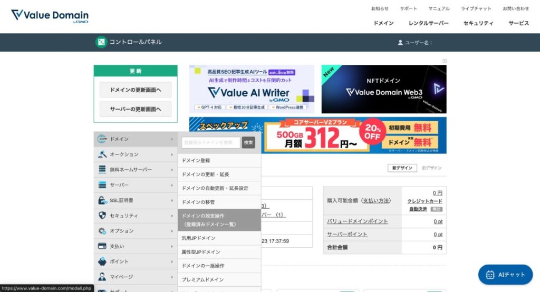Open the セキュリティ main navigation item
This screenshot has width=540, height=292.
[x=478, y=23]
